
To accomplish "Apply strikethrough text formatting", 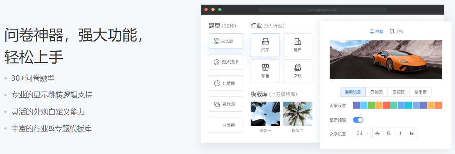I will tap(377, 133).
